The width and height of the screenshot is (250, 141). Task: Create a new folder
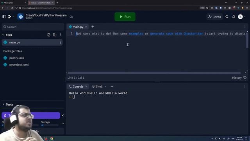pyautogui.click(x=55, y=35)
